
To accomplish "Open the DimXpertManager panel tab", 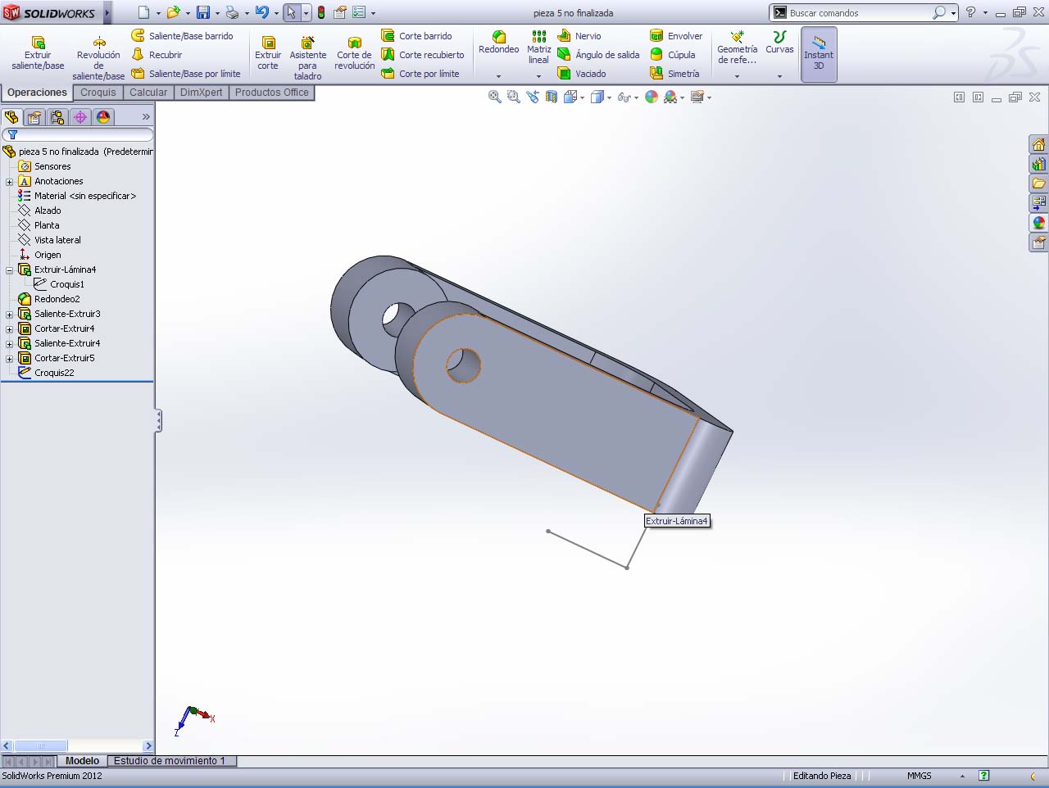I will pyautogui.click(x=80, y=117).
